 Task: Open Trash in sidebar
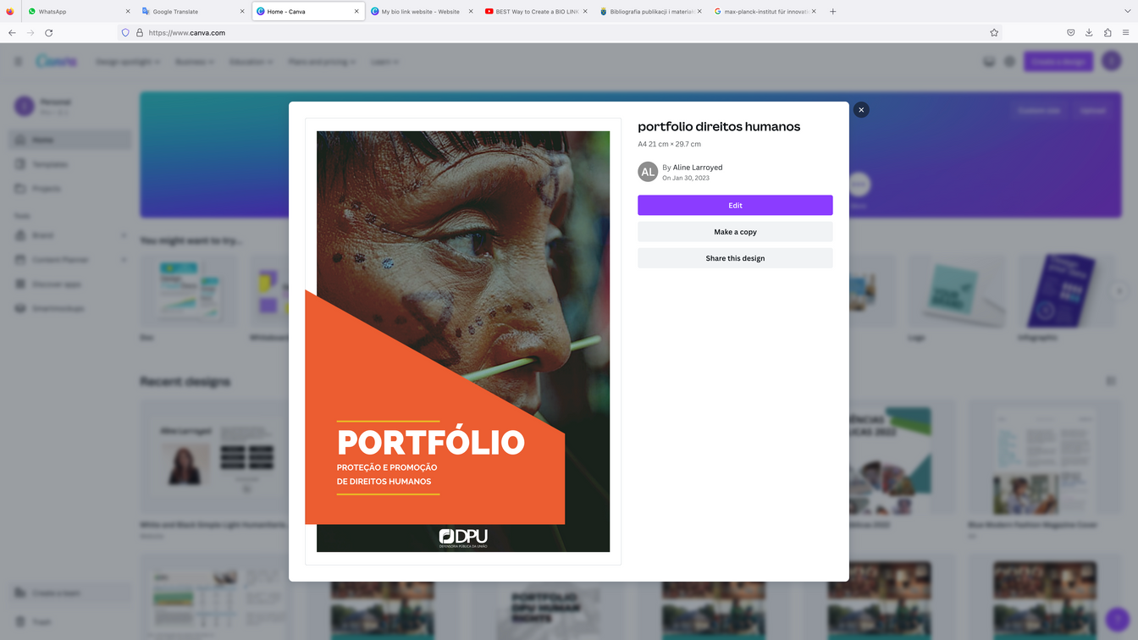coord(70,622)
